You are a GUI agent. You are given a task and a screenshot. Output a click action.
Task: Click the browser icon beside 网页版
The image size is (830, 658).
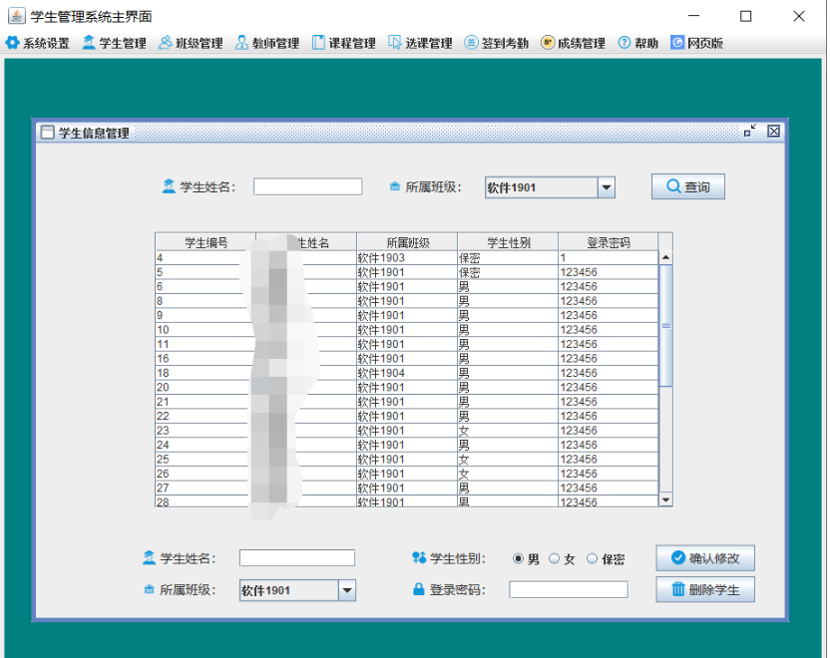677,42
